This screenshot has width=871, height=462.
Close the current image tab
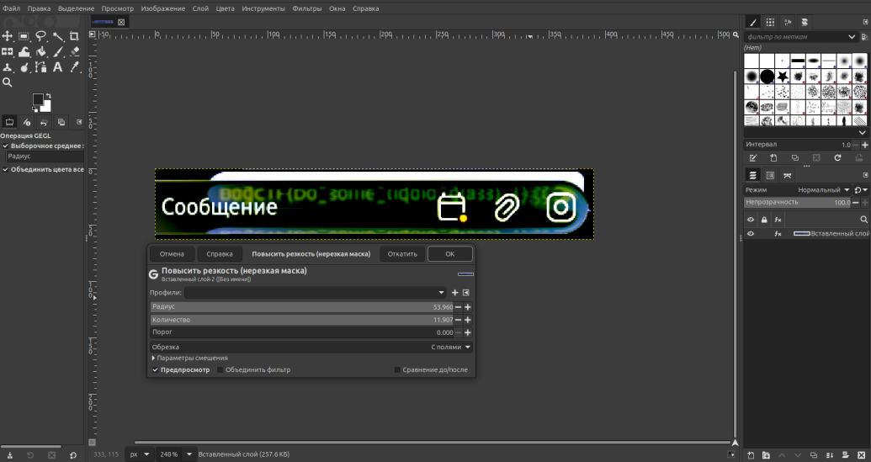click(x=121, y=22)
